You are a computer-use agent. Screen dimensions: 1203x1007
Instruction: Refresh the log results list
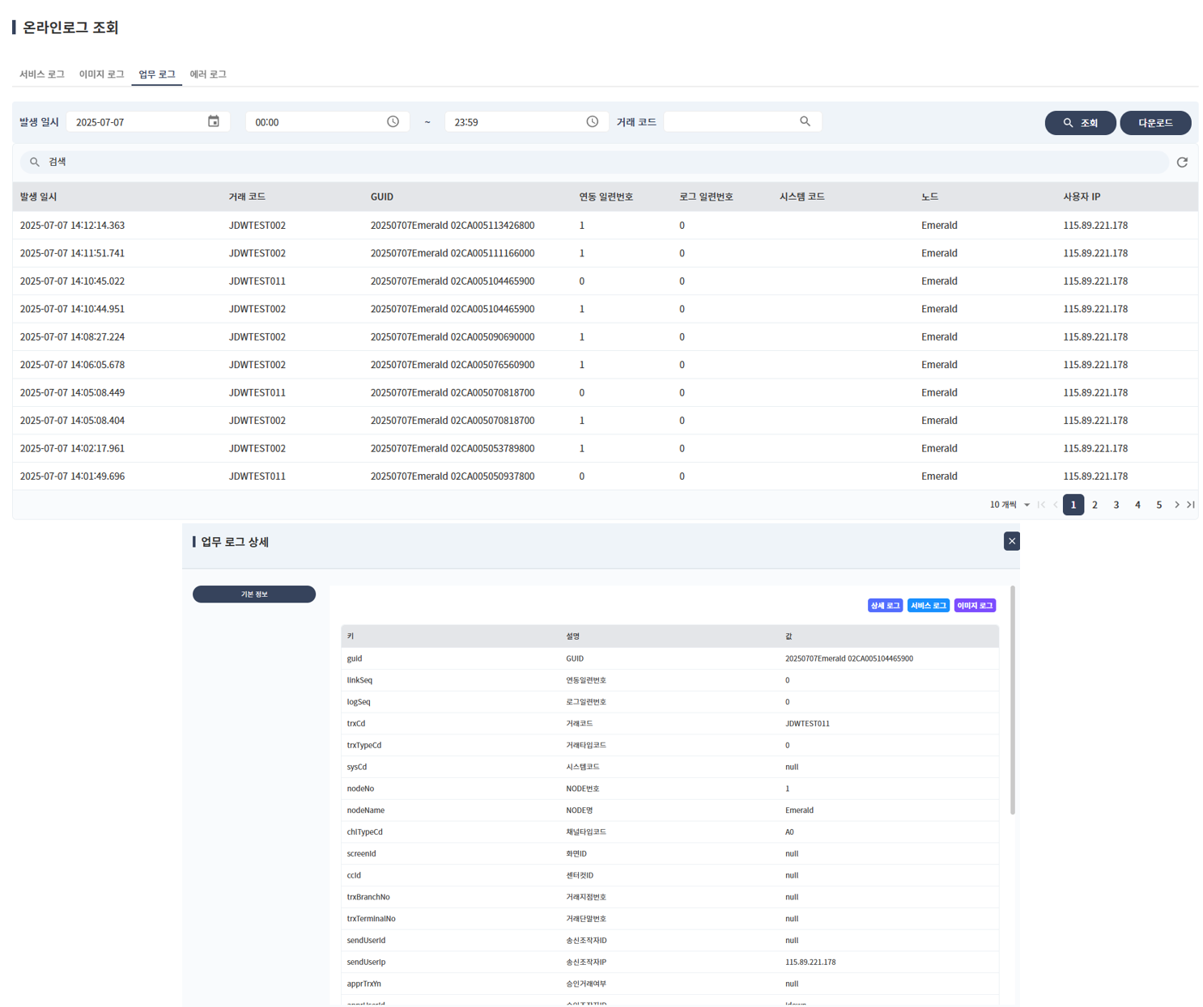(x=1182, y=162)
